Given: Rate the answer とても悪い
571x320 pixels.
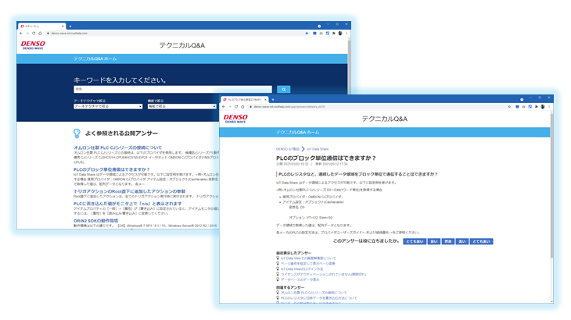Looking at the screenshot, I should (x=481, y=241).
